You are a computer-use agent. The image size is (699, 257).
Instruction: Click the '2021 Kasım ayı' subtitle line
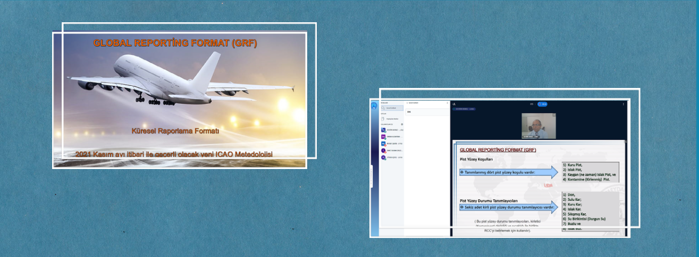(x=174, y=154)
